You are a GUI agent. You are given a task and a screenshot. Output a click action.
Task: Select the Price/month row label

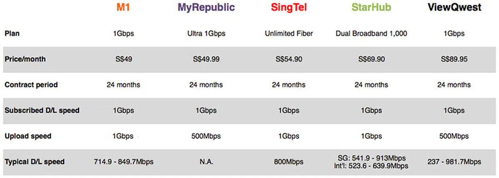pos(25,59)
